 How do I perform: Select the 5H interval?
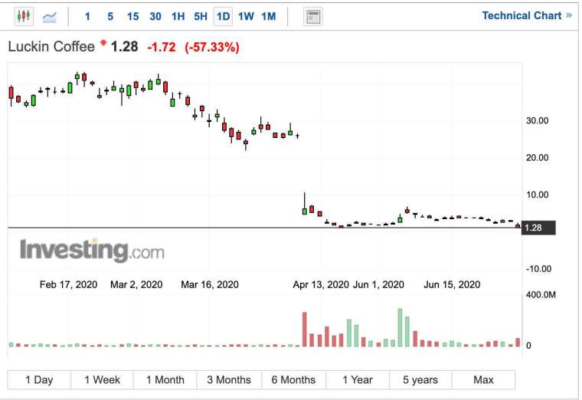coord(201,17)
